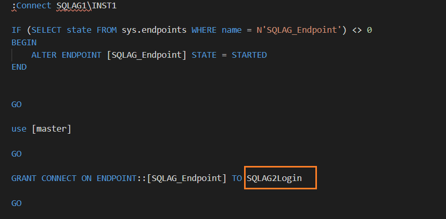Click the TO keyword before SQLAG2Login
Viewport: 446px width, 219px height.
click(237, 178)
